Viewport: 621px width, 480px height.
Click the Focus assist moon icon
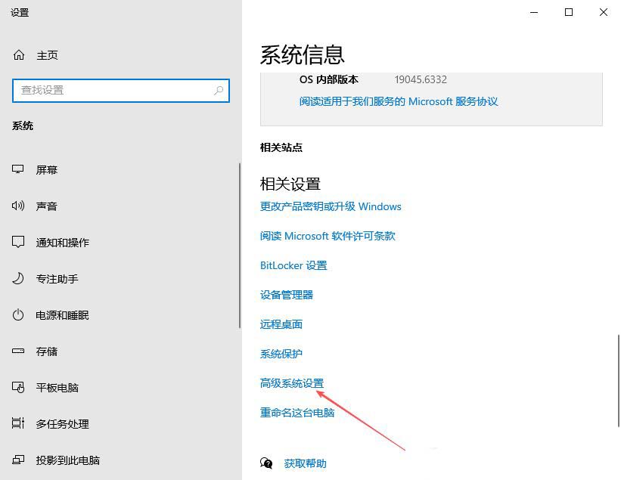coord(18,279)
